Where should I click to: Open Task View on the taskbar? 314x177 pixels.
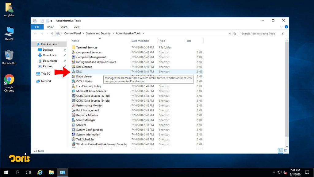29,172
